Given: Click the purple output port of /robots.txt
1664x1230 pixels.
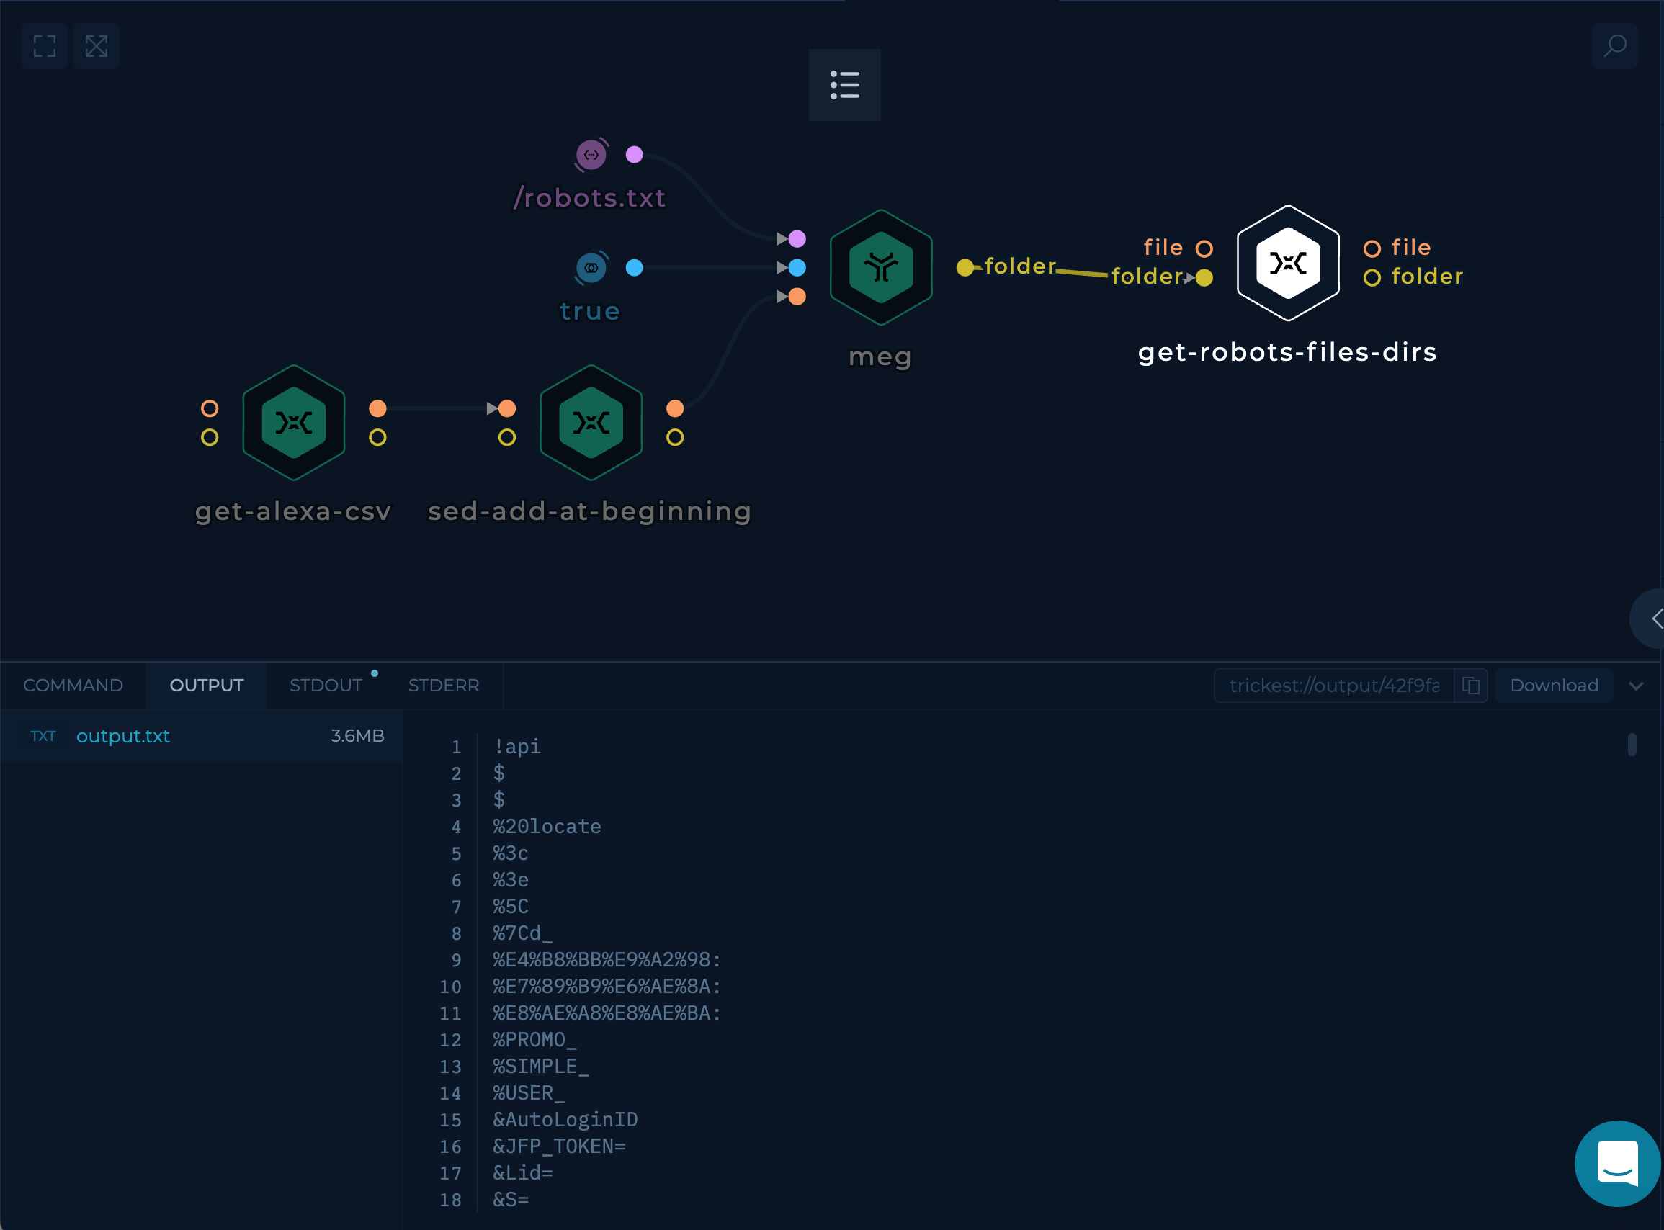Looking at the screenshot, I should tap(634, 154).
